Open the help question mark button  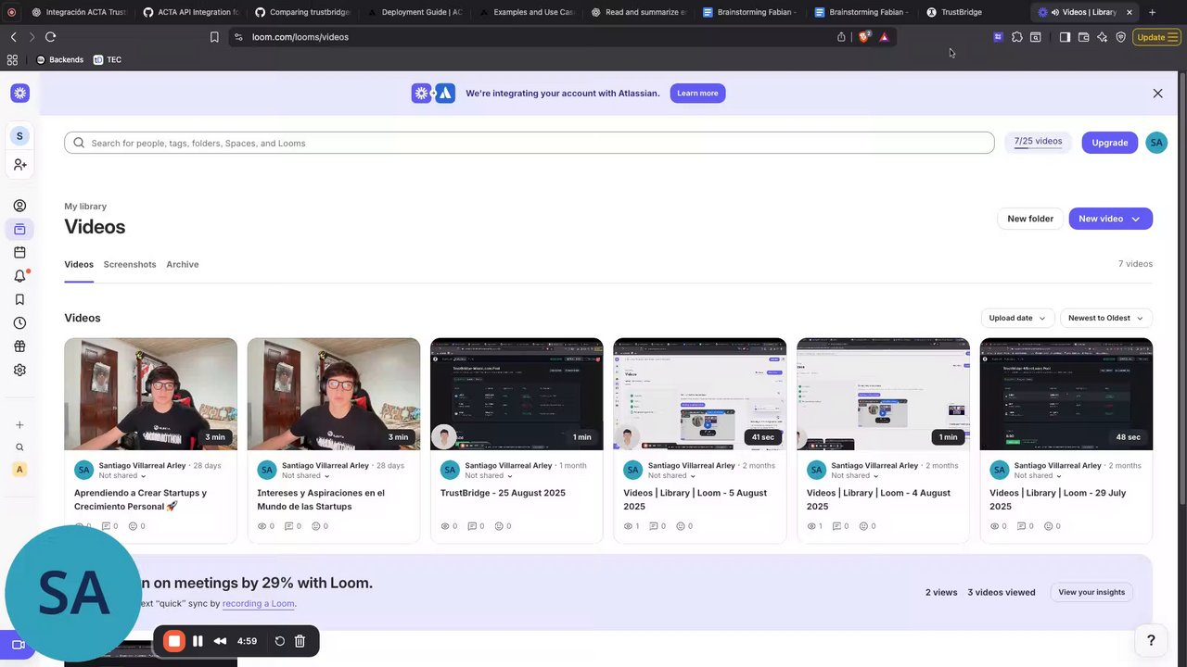click(x=1151, y=640)
